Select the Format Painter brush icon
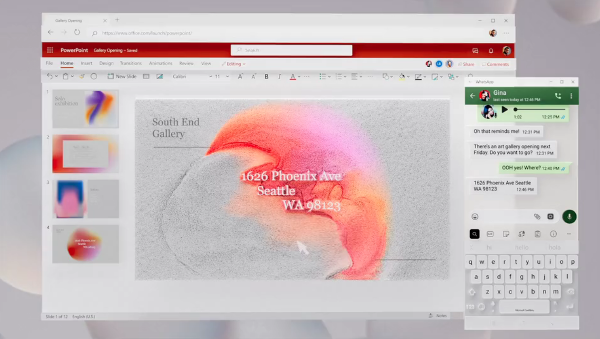Viewport: 600px width, 339px height. point(82,76)
